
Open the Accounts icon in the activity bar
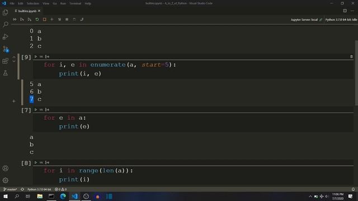(x=5, y=168)
